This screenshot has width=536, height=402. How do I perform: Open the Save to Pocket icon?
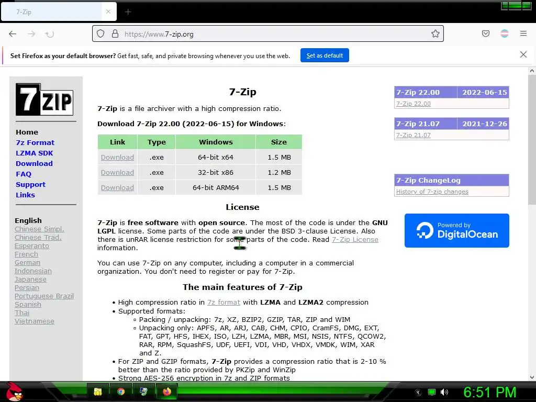pos(485,33)
